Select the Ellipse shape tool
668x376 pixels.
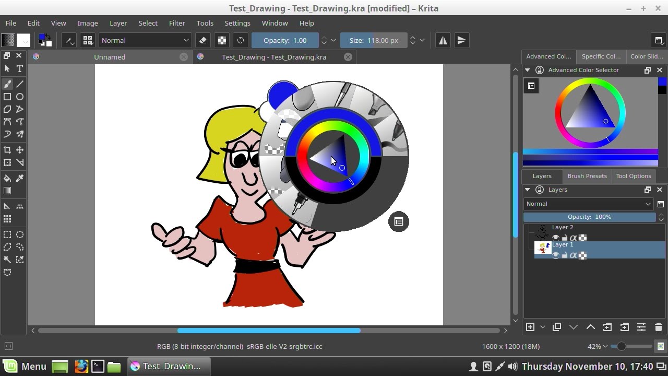pos(20,97)
